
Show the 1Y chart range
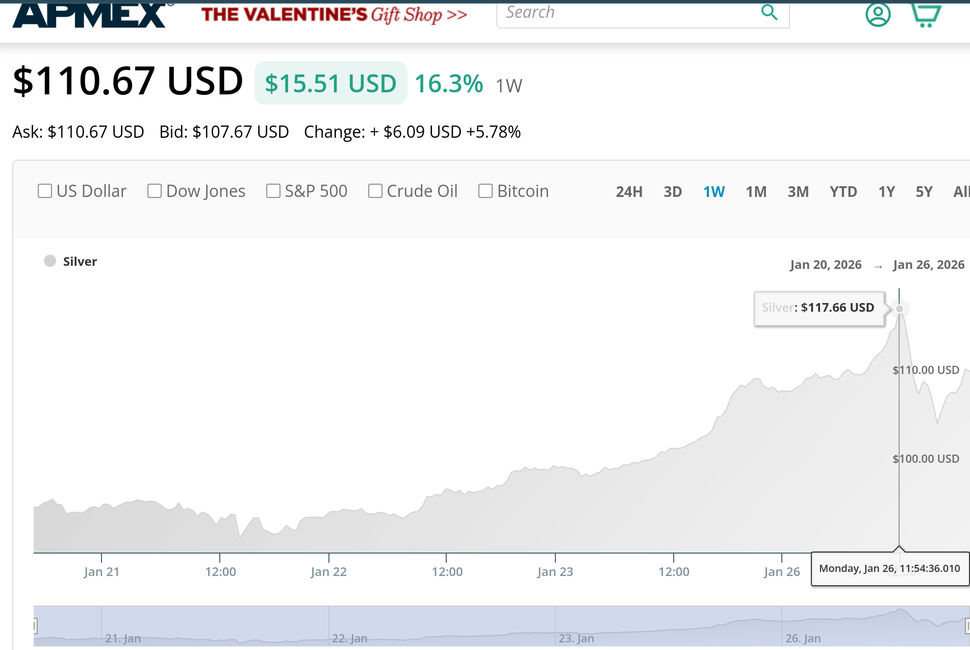[887, 192]
